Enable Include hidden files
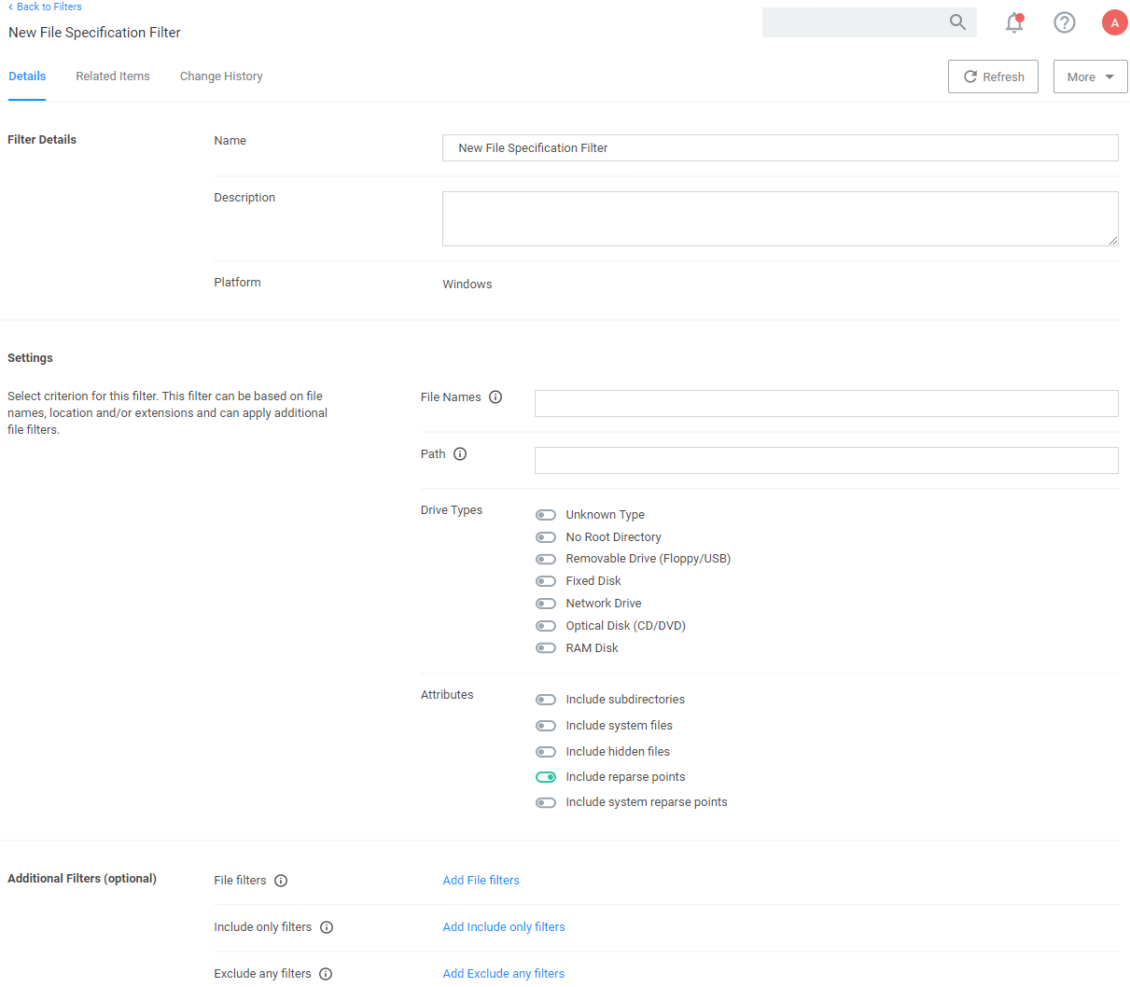This screenshot has width=1130, height=987. [x=546, y=752]
